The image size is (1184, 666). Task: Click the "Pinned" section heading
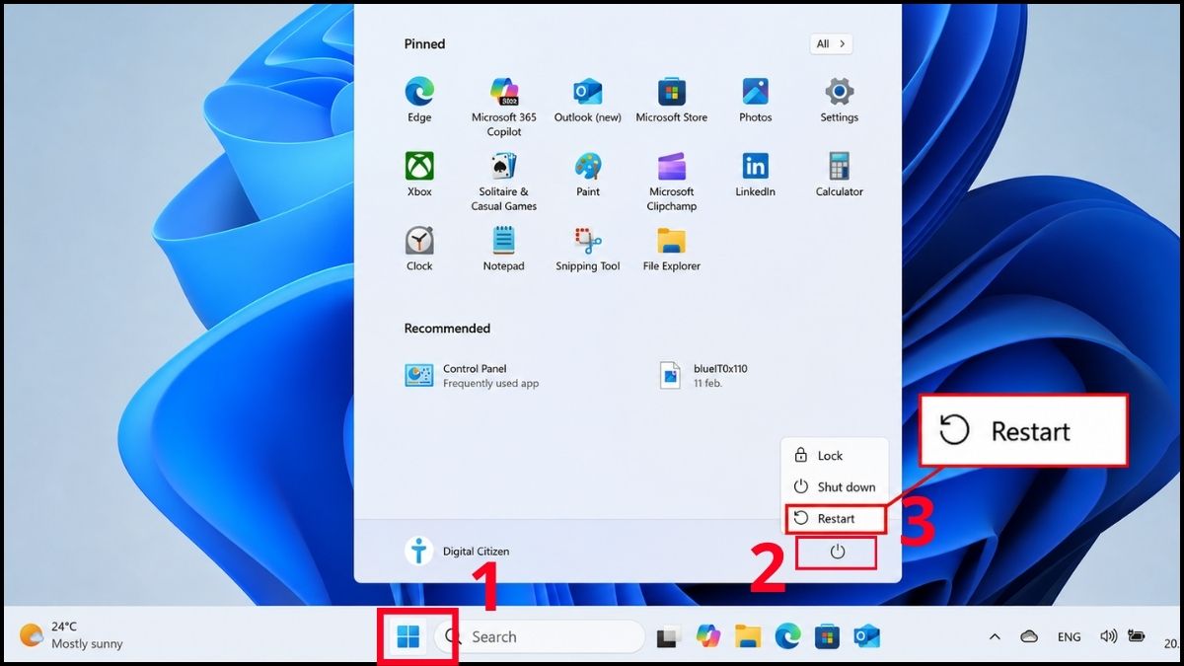pos(424,44)
